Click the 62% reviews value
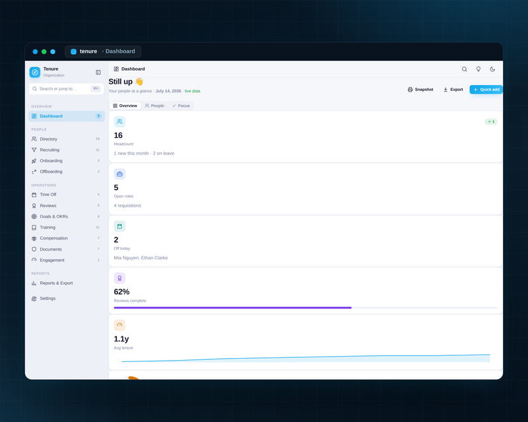The width and height of the screenshot is (528, 422). [x=121, y=291]
